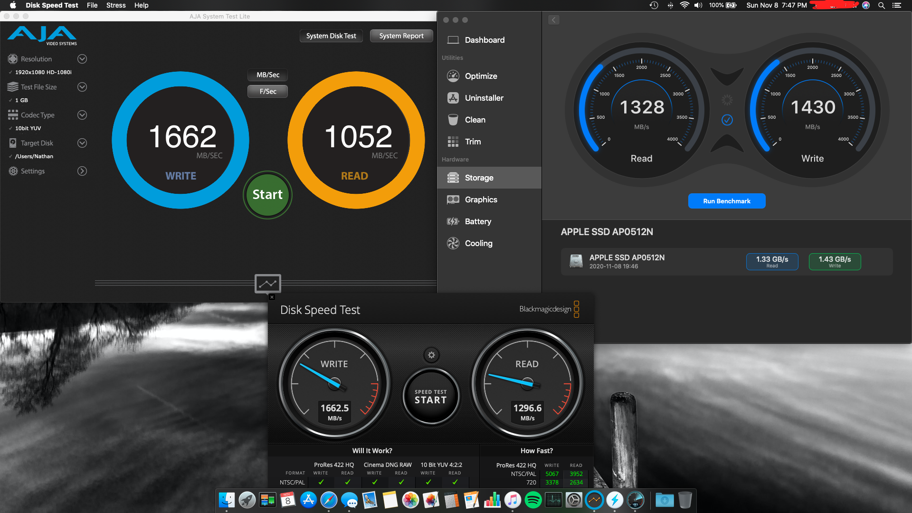Open the Trim utility
912x513 pixels.
pyautogui.click(x=473, y=142)
